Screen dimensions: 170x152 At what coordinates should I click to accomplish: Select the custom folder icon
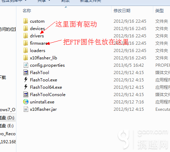click(25, 21)
